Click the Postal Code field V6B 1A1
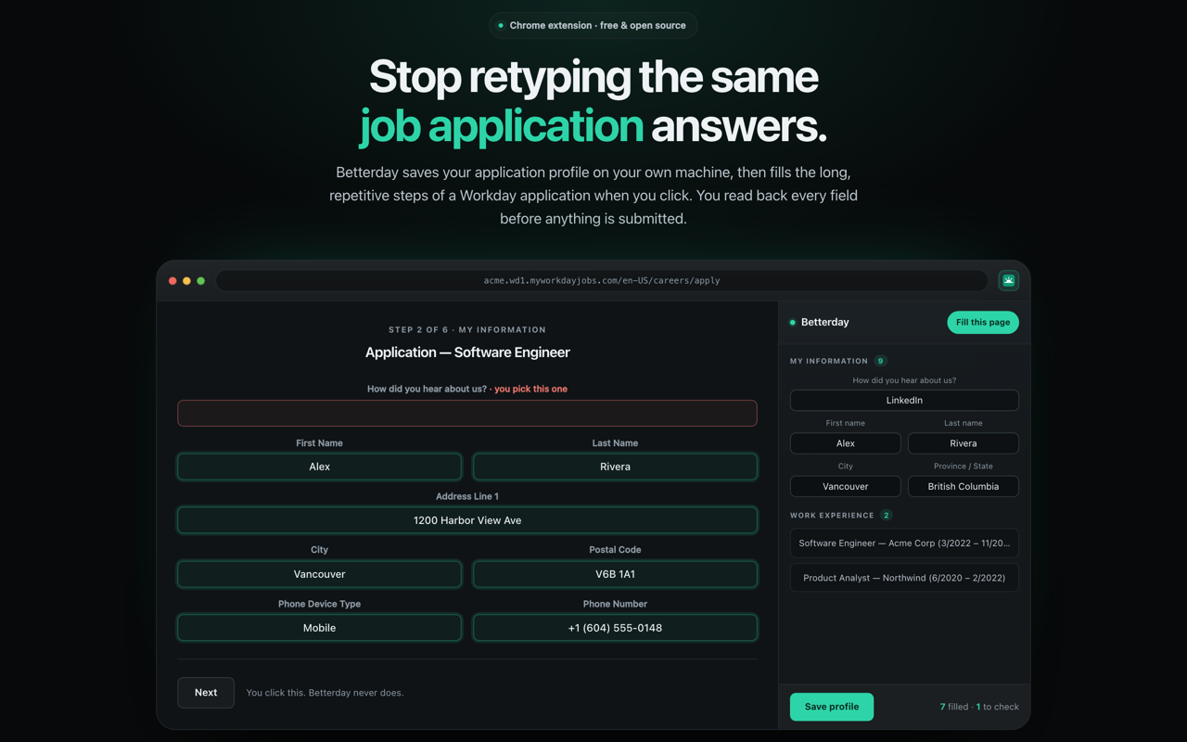 [x=615, y=574]
